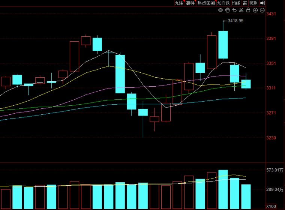Screen dimensions: 285x210
Task: Click the collapse arrow icon at top right
Action: 262,3
